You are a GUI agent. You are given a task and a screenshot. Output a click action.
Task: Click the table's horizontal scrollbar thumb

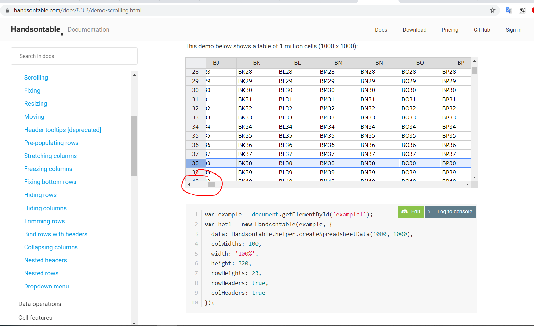[x=212, y=184]
